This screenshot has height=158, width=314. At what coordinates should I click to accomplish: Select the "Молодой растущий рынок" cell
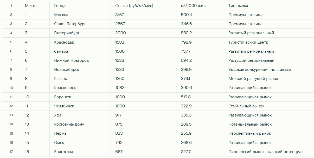click(x=253, y=79)
